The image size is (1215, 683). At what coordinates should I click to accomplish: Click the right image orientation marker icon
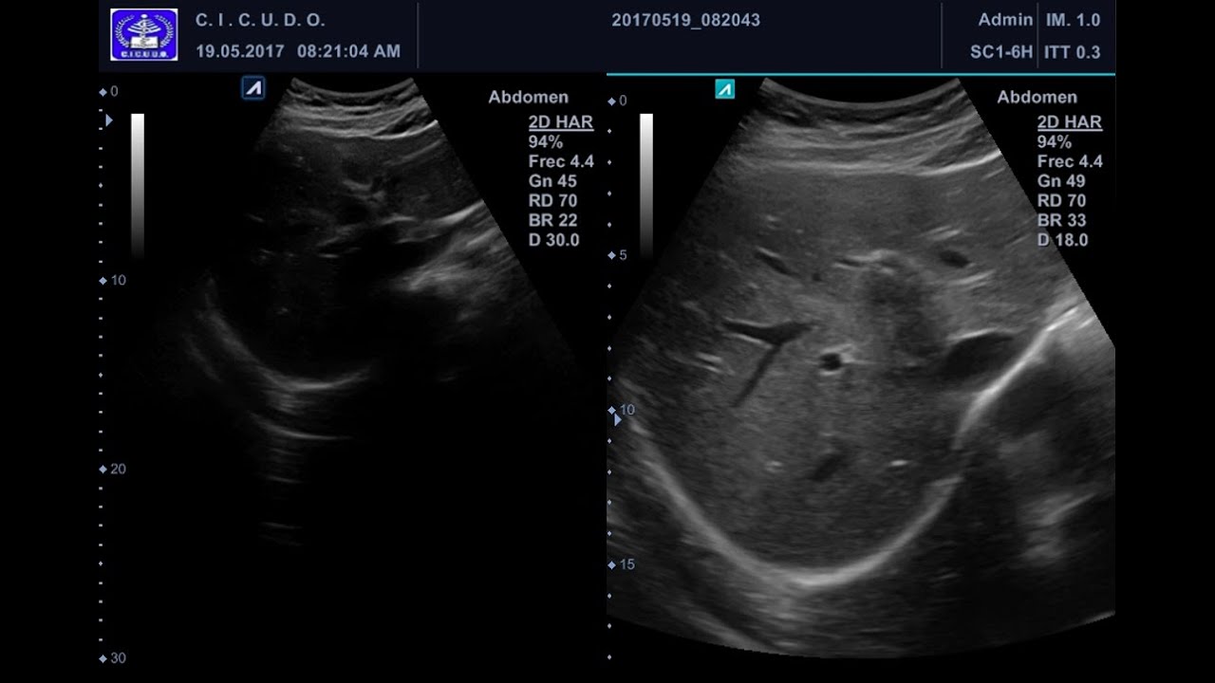pos(724,89)
